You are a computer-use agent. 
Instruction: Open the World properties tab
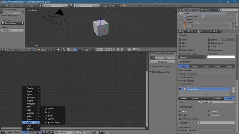(195, 31)
